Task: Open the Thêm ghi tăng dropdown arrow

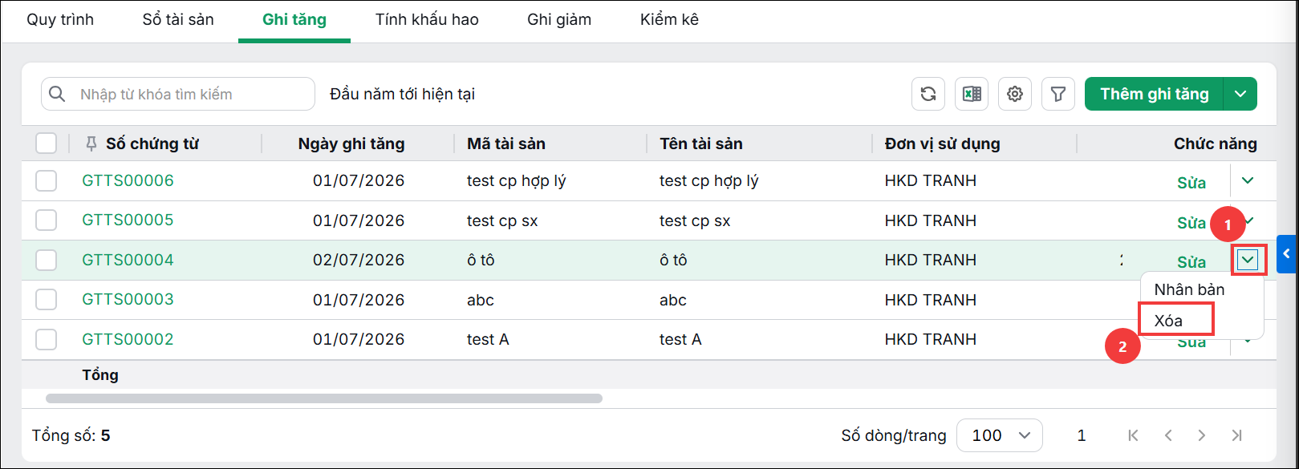Action: (1240, 94)
